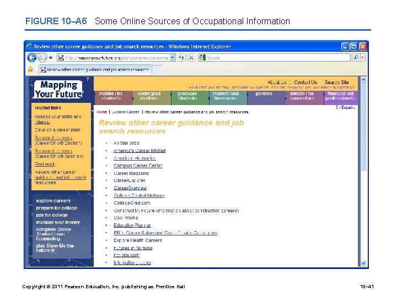Viewport: 397px width, 297px height.
Task: Open the search provider options dropdown
Action: coord(363,58)
